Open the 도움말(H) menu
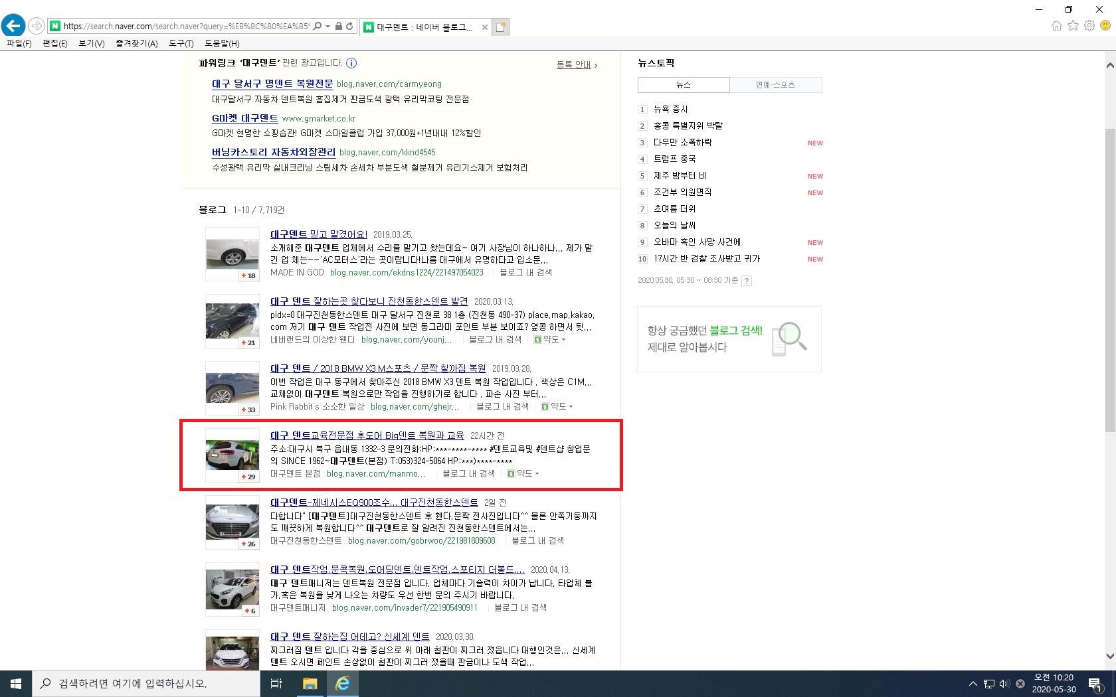1116x697 pixels. 222,43
